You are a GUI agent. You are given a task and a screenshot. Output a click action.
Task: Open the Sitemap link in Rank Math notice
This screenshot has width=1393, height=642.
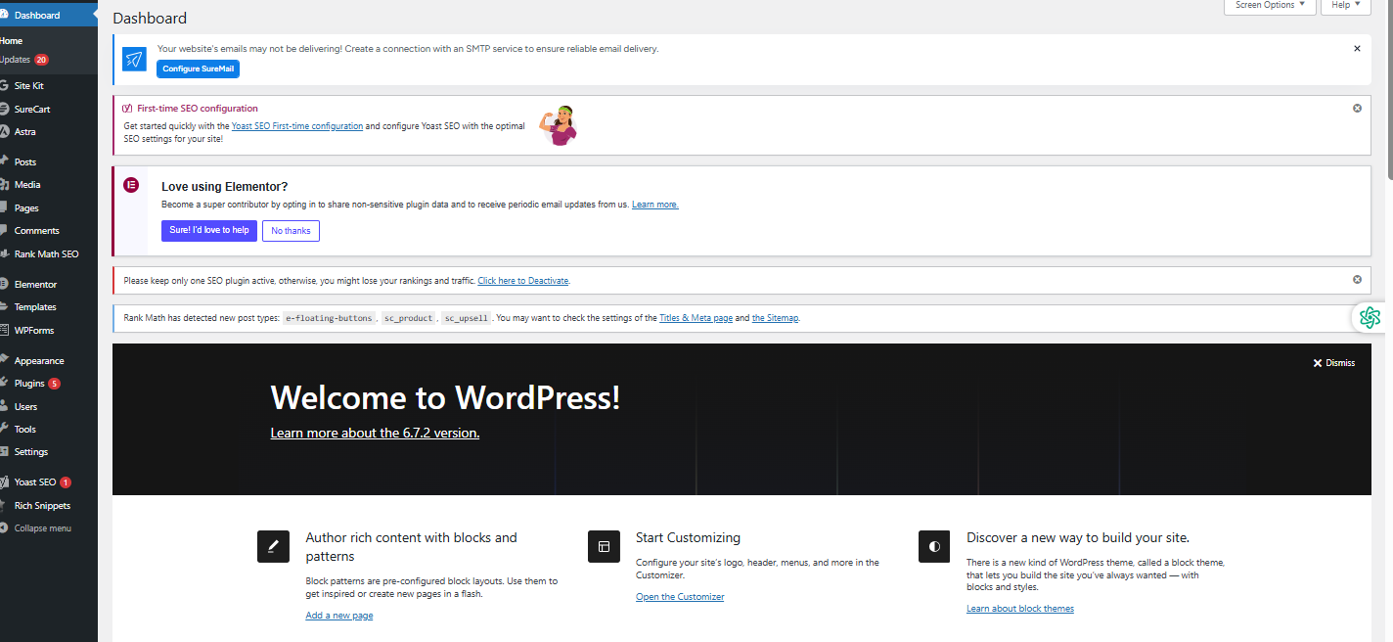775,318
